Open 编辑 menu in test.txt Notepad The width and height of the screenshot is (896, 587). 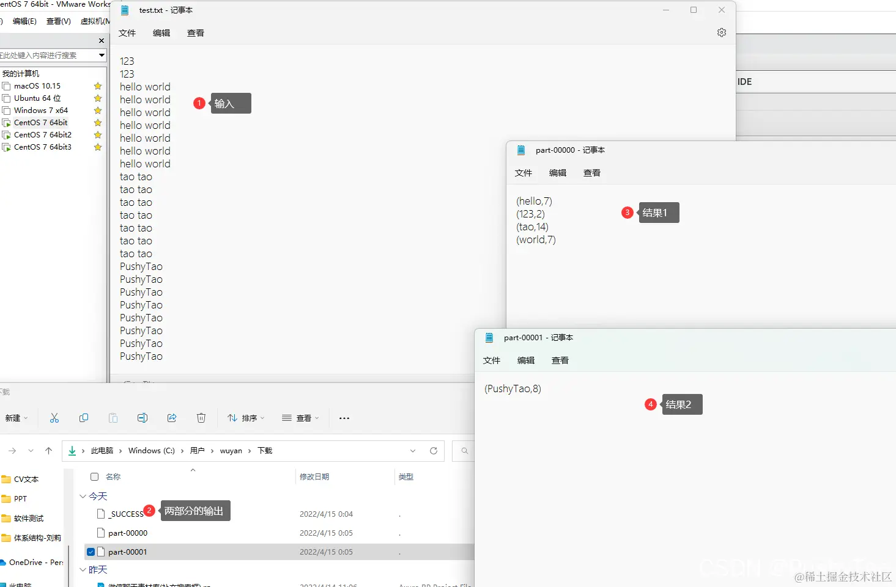point(161,33)
